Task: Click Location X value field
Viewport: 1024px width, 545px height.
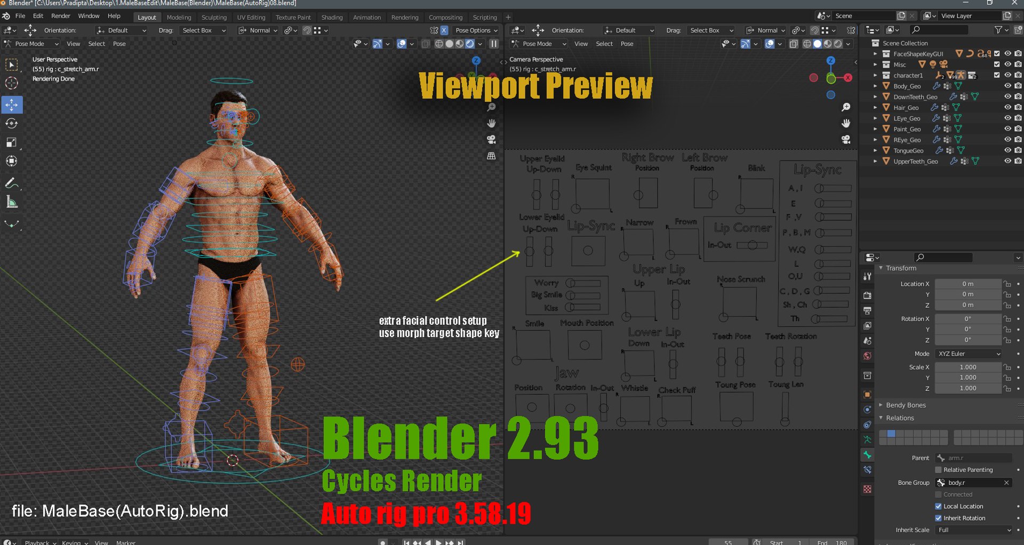Action: pos(968,284)
